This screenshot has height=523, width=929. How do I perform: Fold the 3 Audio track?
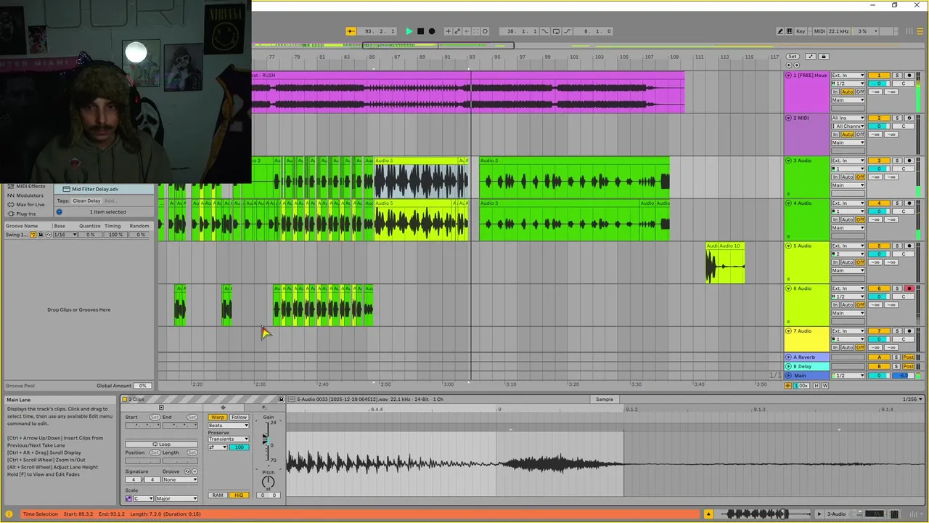pyautogui.click(x=789, y=161)
